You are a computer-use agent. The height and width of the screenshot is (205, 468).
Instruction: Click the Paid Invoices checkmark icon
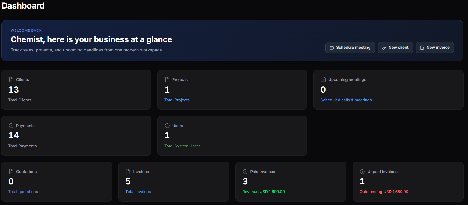point(245,172)
